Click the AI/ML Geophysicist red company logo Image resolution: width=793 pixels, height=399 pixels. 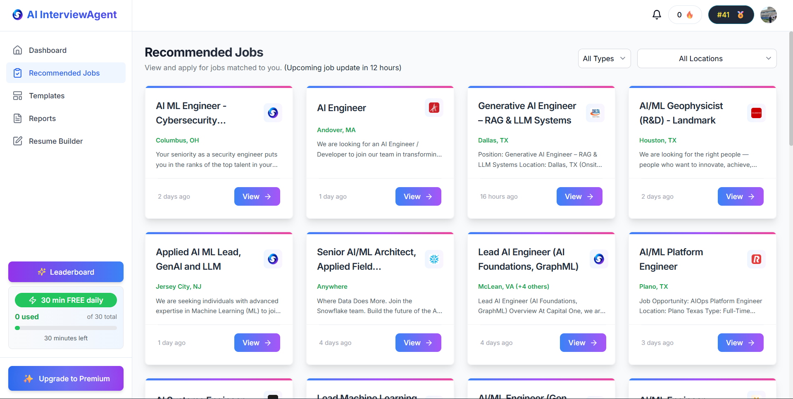[756, 113]
